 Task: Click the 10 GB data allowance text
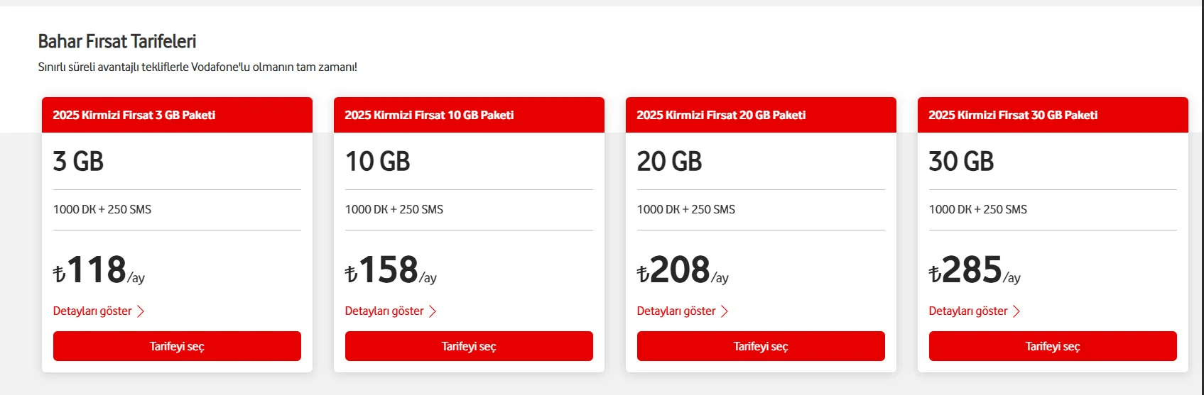point(377,162)
